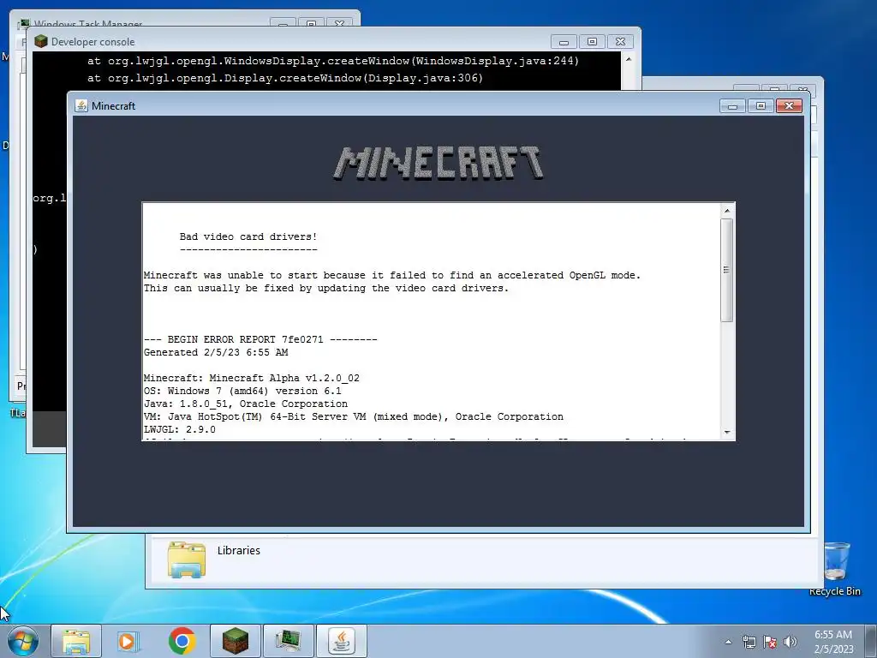This screenshot has height=658, width=877.
Task: Click the console line ending Display.java:306
Action: [x=285, y=78]
